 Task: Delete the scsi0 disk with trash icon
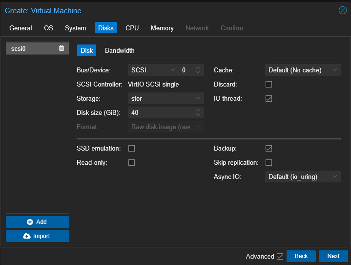tap(61, 48)
